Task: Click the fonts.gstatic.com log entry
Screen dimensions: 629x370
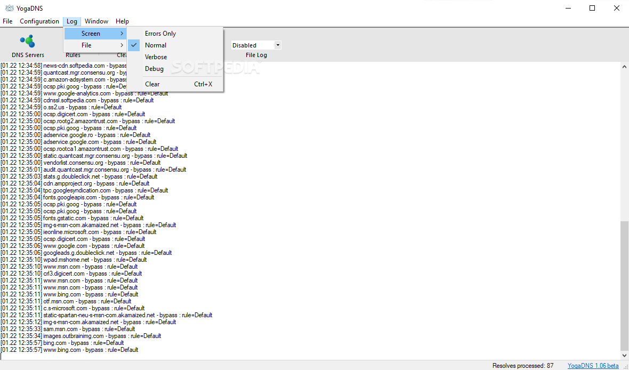Action: (72, 218)
